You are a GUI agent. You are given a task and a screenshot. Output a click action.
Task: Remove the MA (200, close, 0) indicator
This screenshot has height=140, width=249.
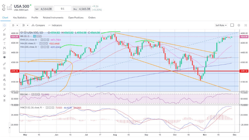[48, 47]
